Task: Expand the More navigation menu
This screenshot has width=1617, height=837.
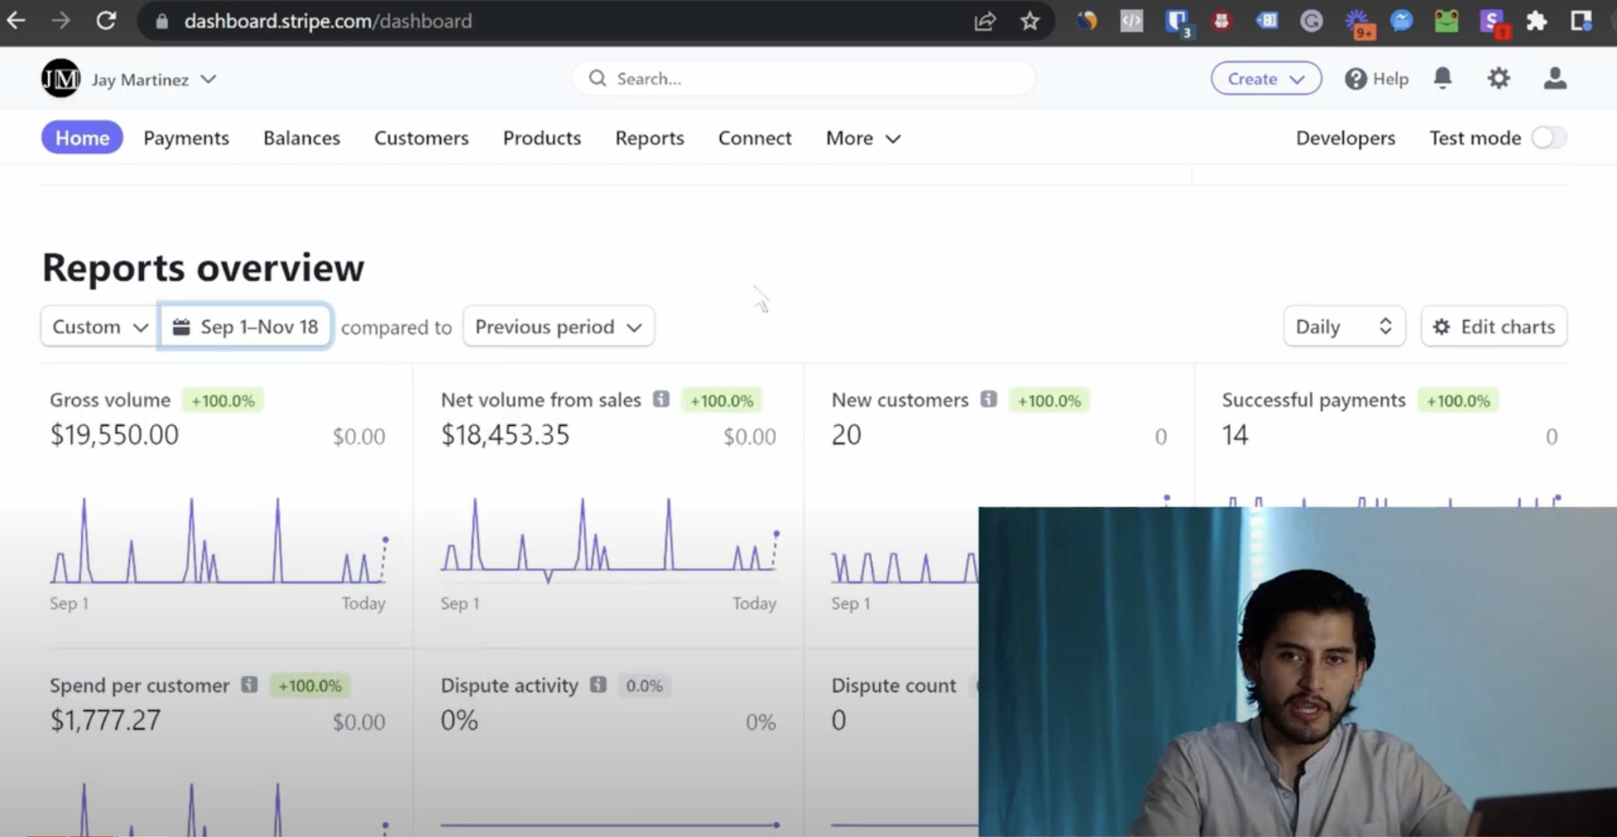Action: click(x=863, y=138)
